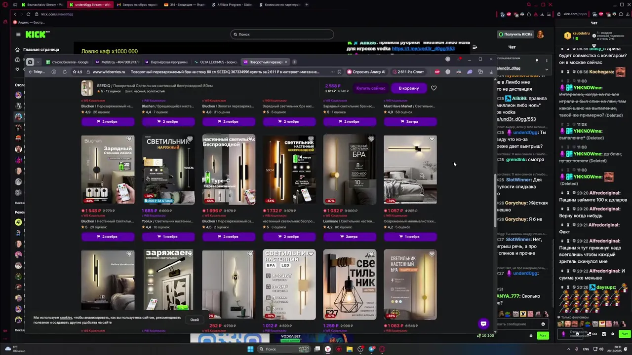Viewport: 632px width, 355px height.
Task: Click Получить KICKs button
Action: [x=515, y=34]
